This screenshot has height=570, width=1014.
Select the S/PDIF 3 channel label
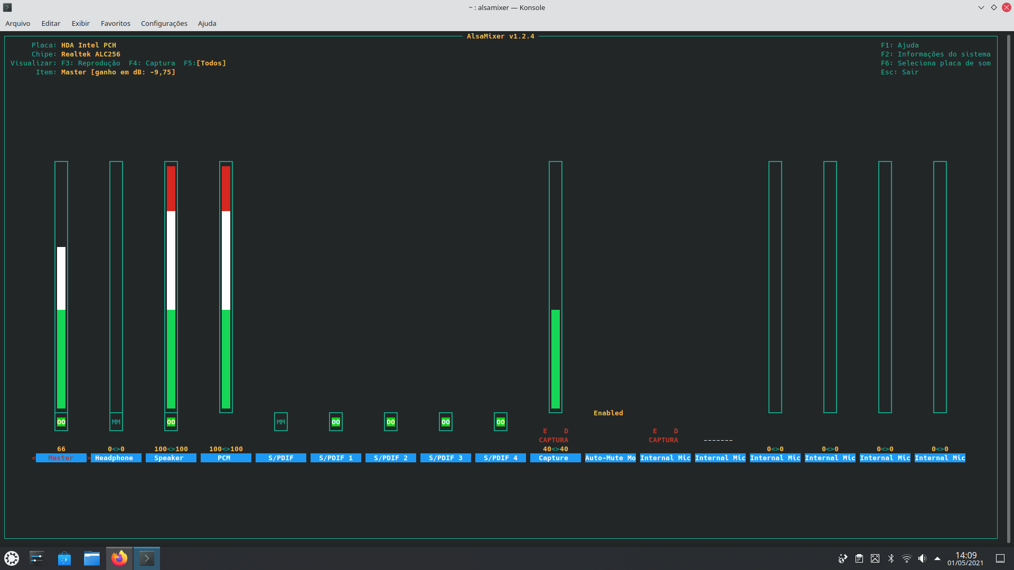click(x=446, y=458)
